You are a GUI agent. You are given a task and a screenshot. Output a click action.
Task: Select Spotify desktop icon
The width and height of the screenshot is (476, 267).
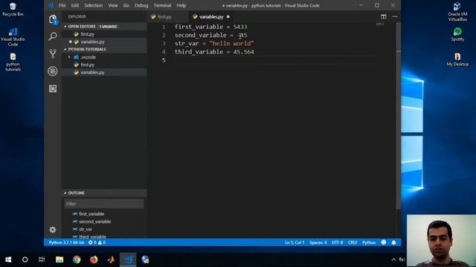click(x=457, y=34)
